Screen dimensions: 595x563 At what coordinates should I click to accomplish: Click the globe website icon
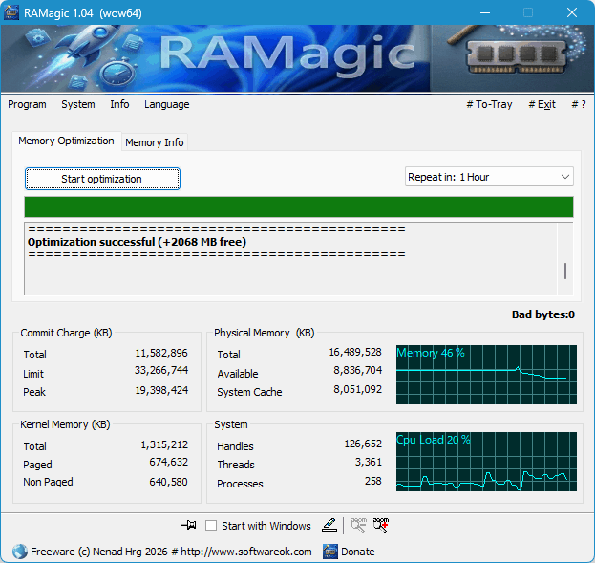tap(19, 552)
